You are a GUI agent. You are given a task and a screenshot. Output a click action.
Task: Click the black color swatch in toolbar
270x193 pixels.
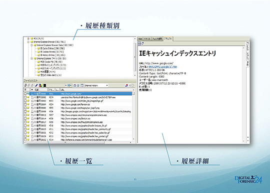[45, 85]
